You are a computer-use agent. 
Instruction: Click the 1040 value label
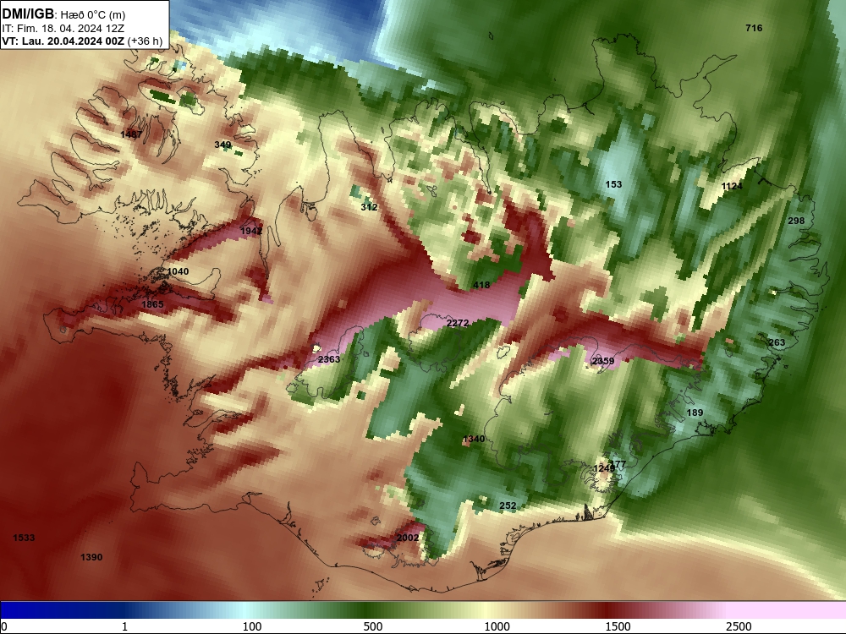[x=178, y=271]
